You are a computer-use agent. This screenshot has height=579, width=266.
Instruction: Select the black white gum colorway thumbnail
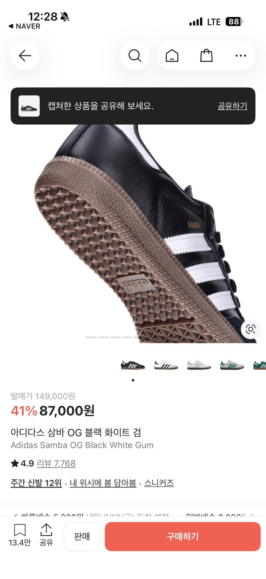point(133,365)
